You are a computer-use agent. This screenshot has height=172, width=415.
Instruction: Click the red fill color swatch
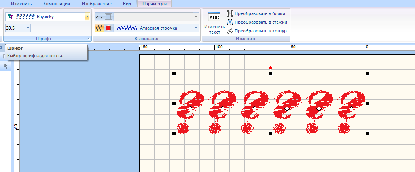[x=108, y=28]
